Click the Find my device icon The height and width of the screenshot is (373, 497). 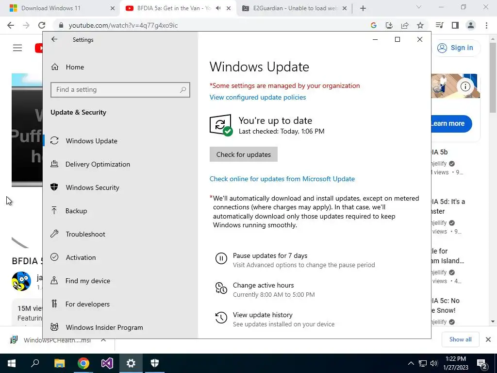coord(54,280)
